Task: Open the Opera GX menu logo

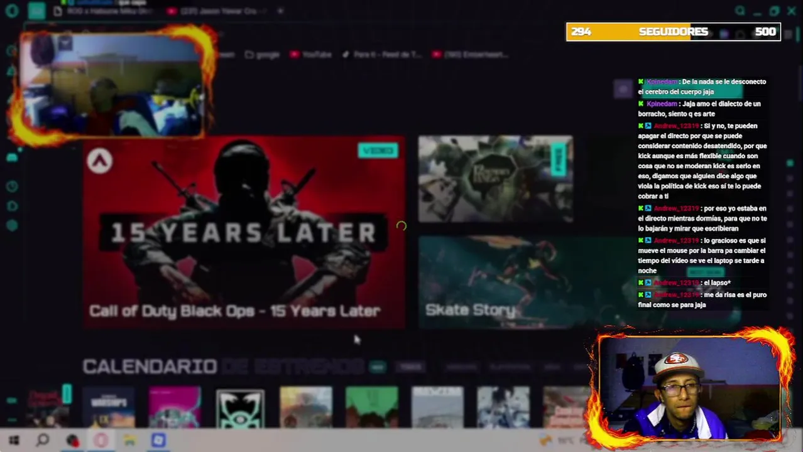Action: coord(11,10)
